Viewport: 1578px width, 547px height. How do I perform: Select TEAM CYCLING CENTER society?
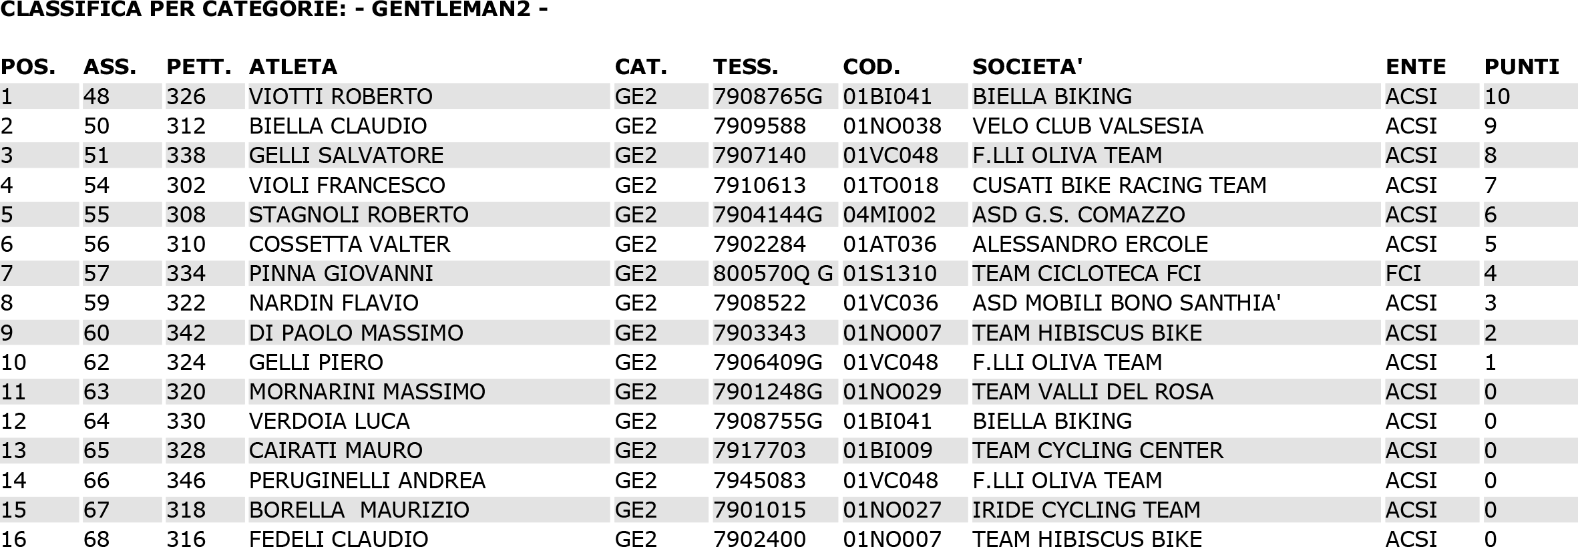click(1098, 451)
